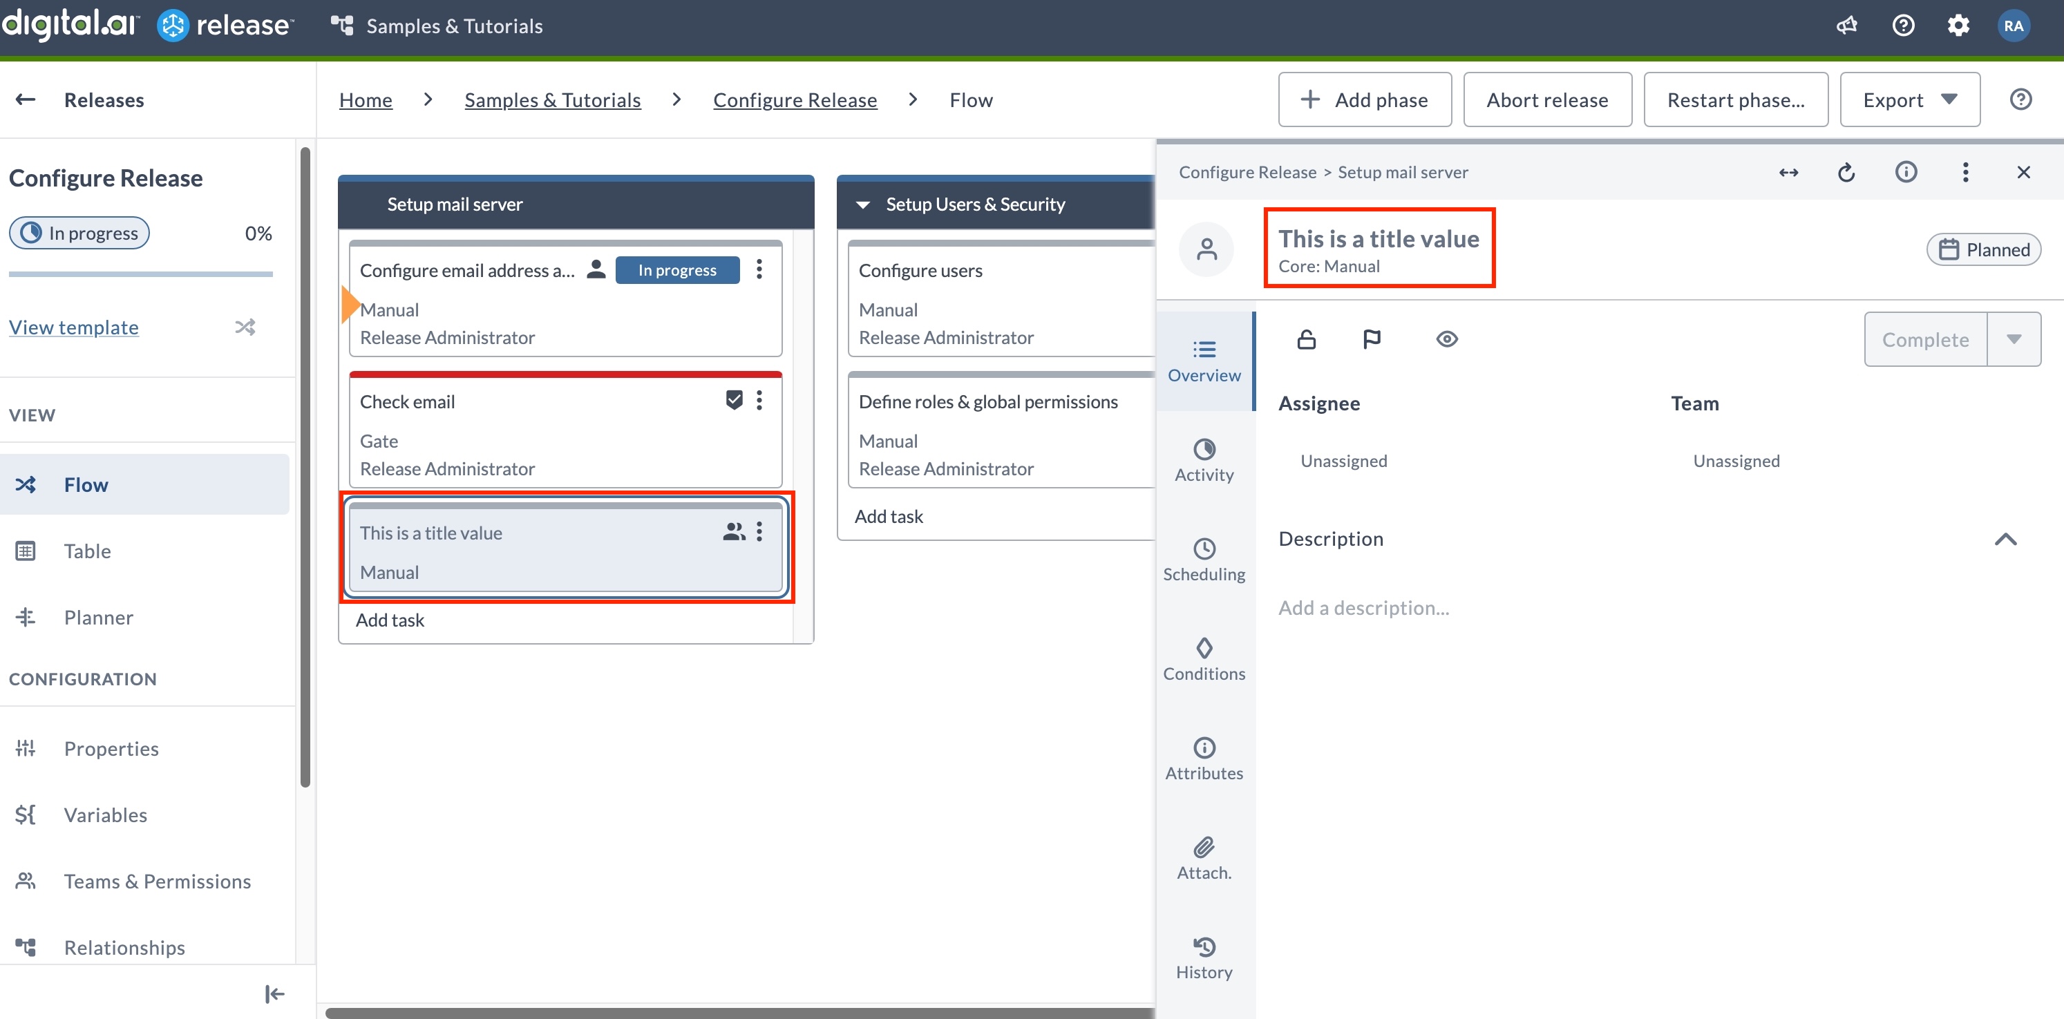Click the Planned status chip
2064x1019 pixels.
point(1983,249)
